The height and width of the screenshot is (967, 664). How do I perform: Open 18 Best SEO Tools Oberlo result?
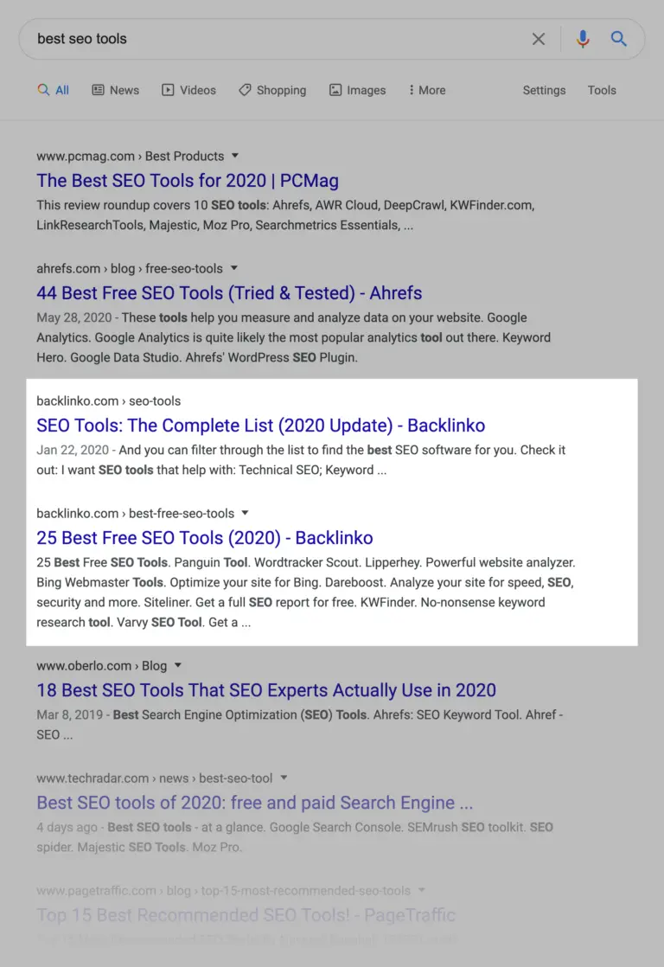pos(266,690)
